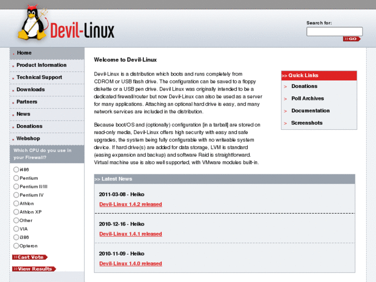This screenshot has width=376, height=282.
Task: Click the Search for text field
Action: point(334,32)
